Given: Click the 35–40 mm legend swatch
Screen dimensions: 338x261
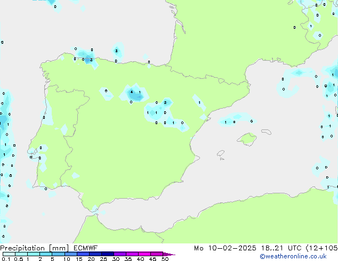Looking at the screenshot, I should [x=132, y=254].
